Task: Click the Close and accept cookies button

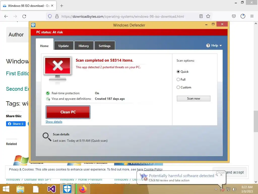Action: tap(230, 172)
